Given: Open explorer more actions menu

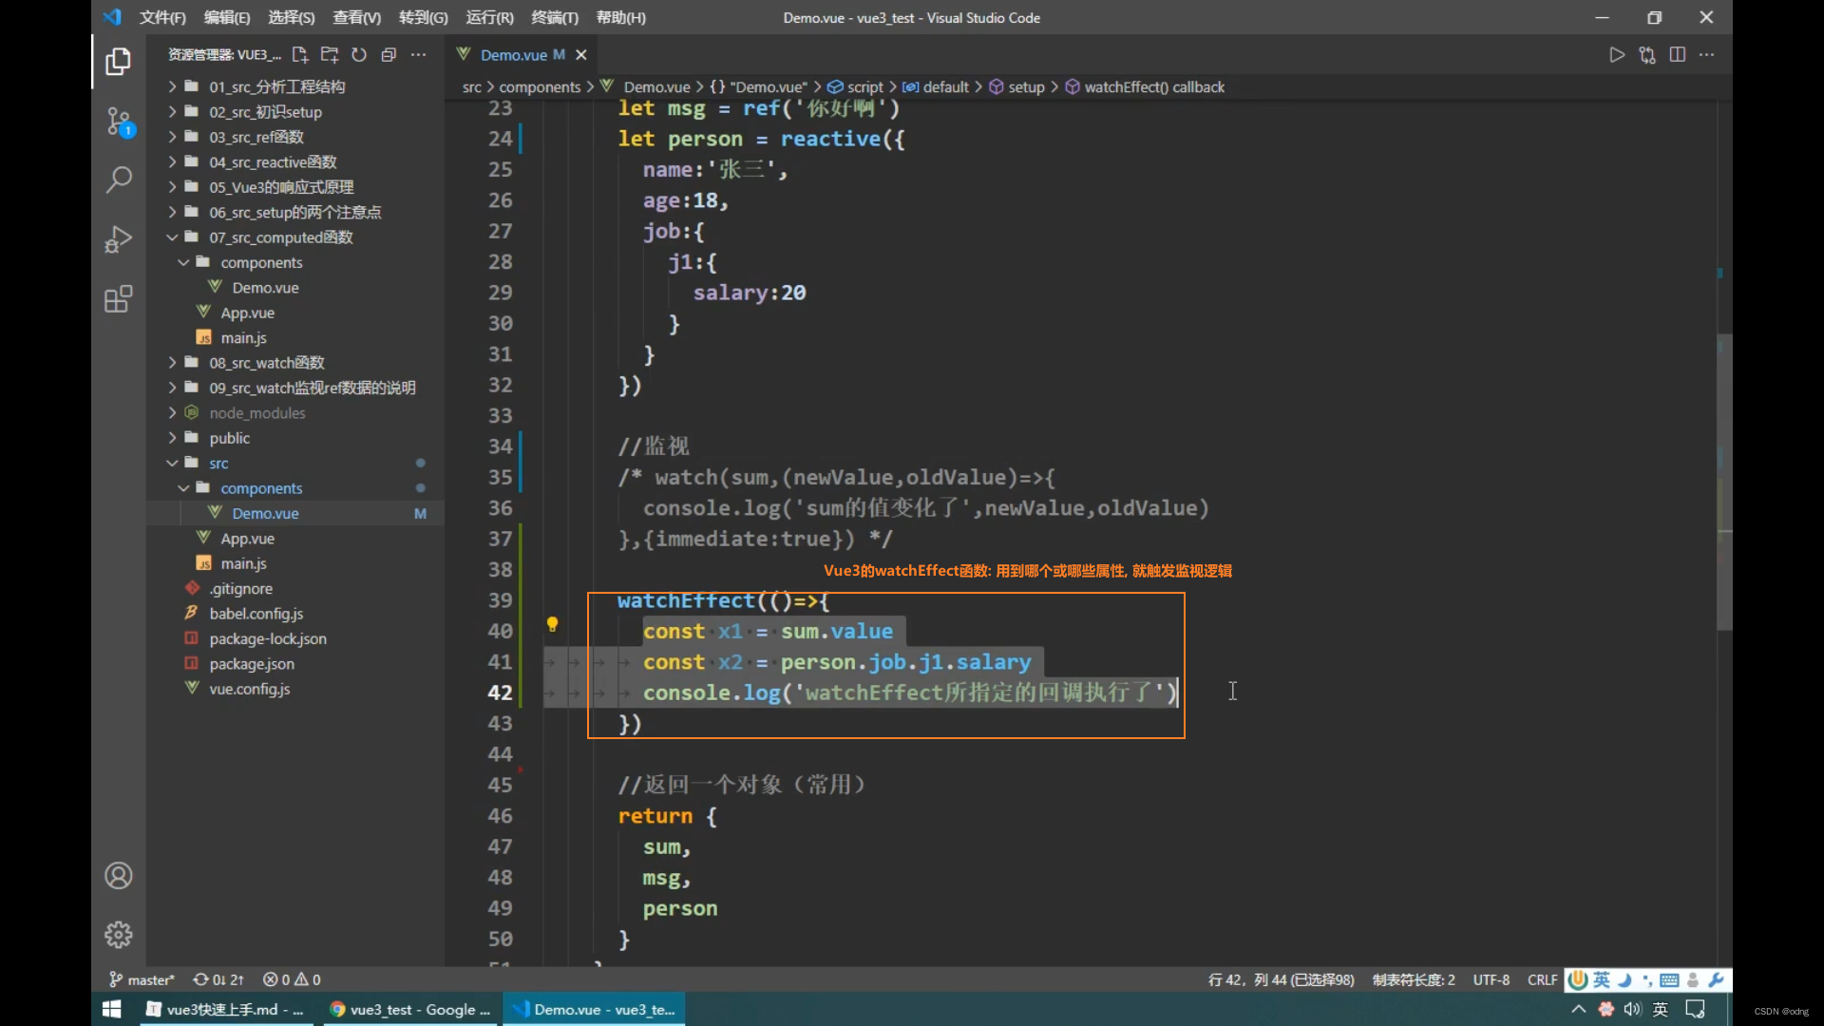Looking at the screenshot, I should click(418, 55).
